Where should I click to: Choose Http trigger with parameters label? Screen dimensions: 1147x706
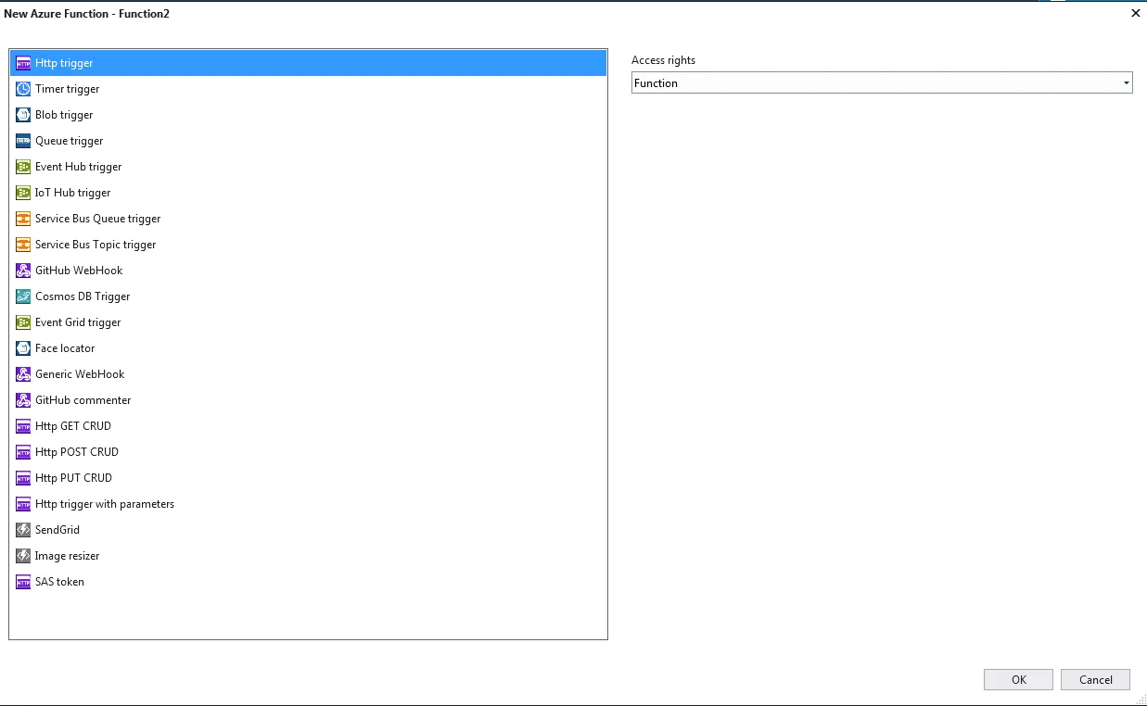pyautogui.click(x=105, y=504)
